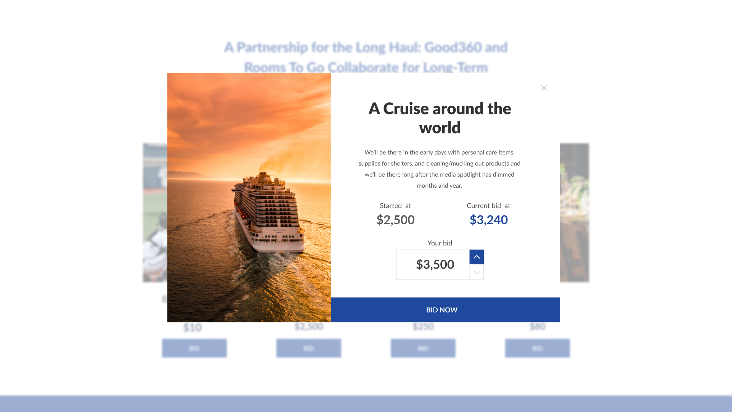Click the blue footer bar at bottom

[x=366, y=404]
